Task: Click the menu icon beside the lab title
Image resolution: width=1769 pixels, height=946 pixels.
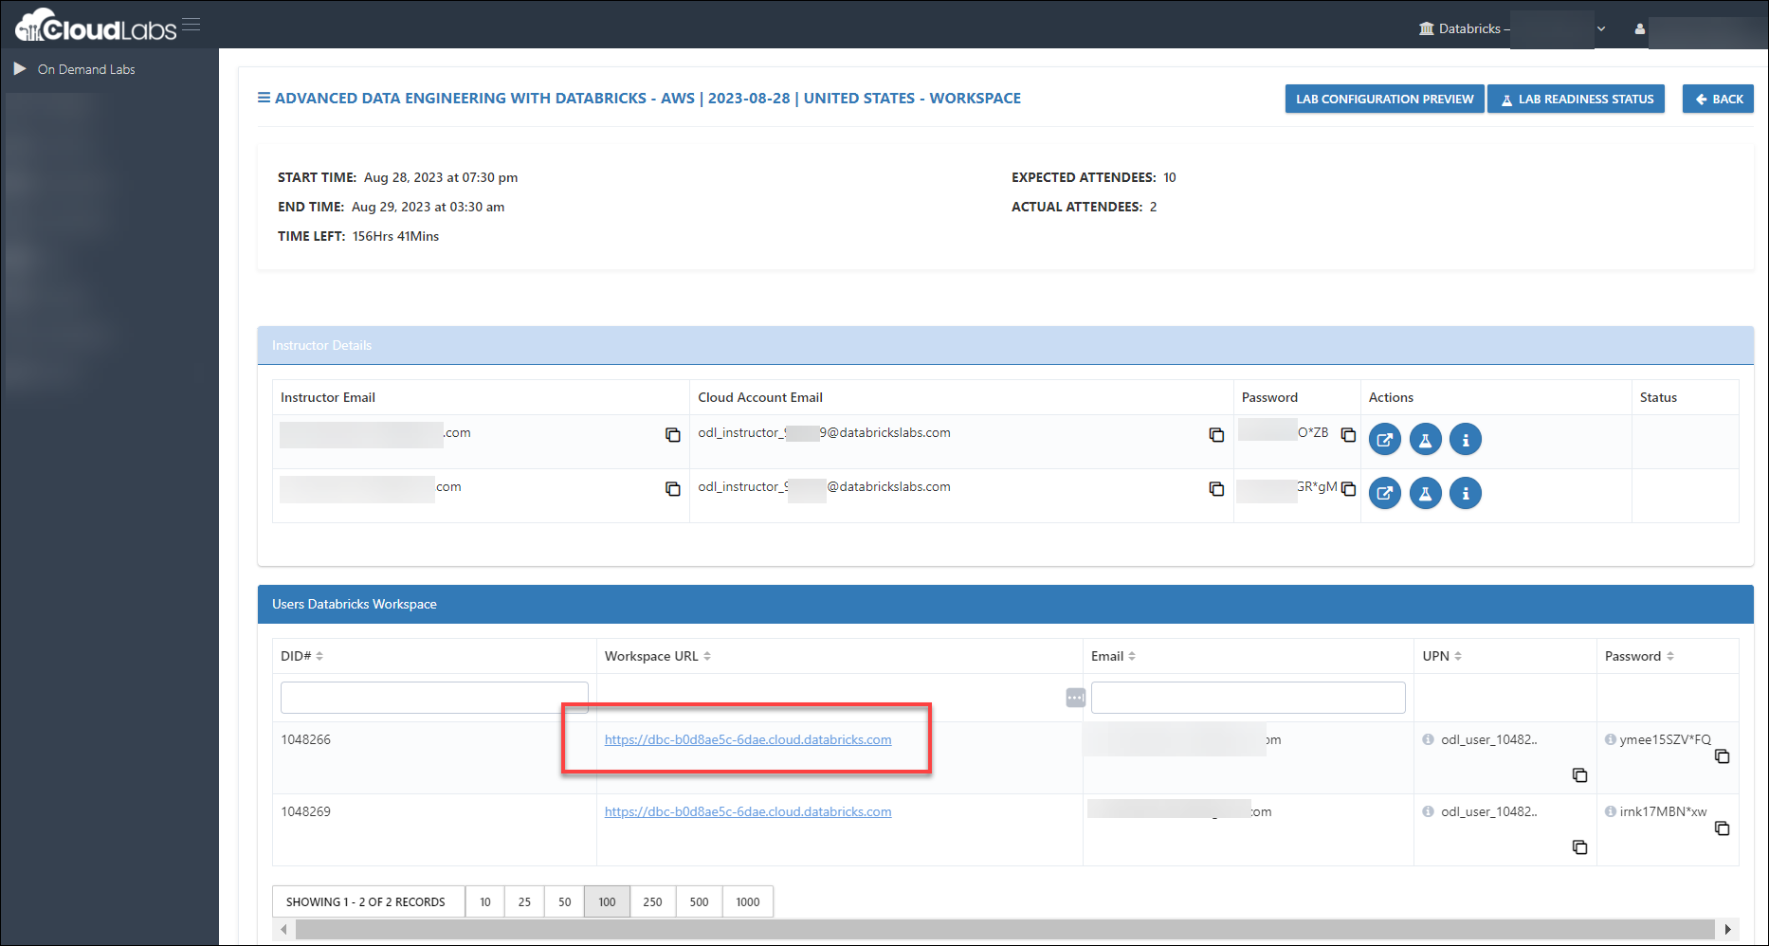Action: [264, 98]
